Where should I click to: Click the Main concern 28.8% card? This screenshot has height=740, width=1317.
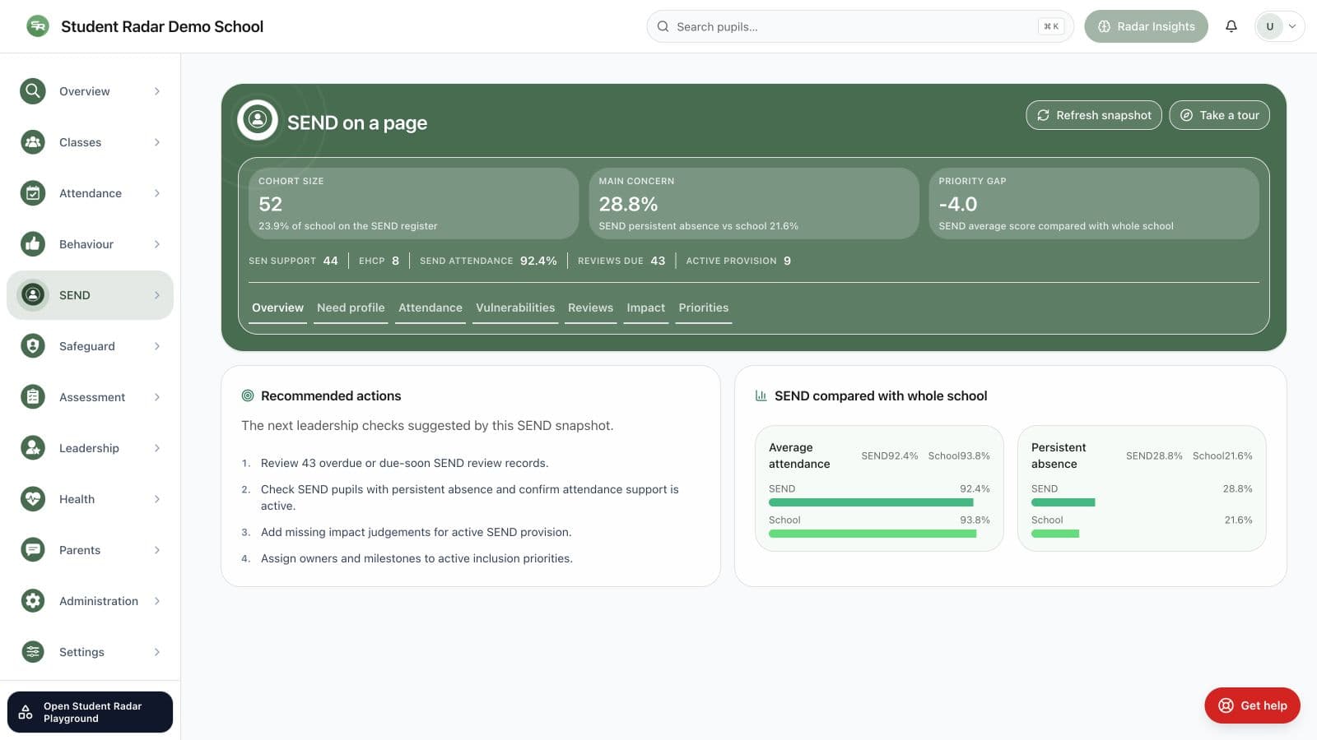click(754, 203)
